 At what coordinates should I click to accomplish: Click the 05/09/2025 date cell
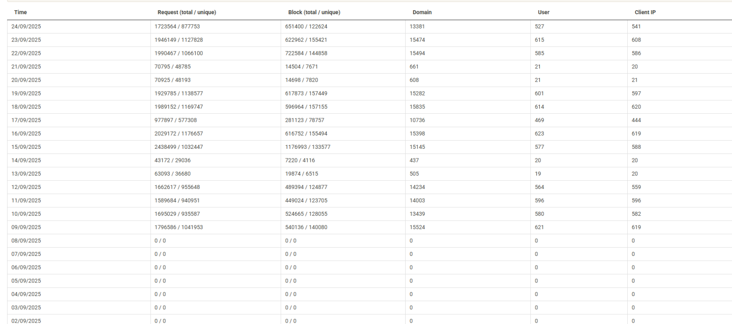pyautogui.click(x=26, y=280)
